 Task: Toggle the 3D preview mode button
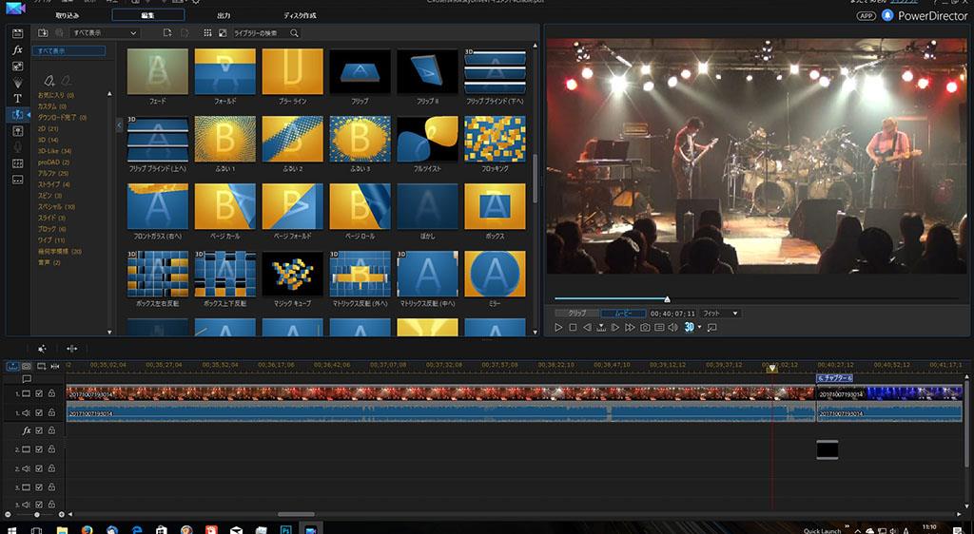[689, 328]
